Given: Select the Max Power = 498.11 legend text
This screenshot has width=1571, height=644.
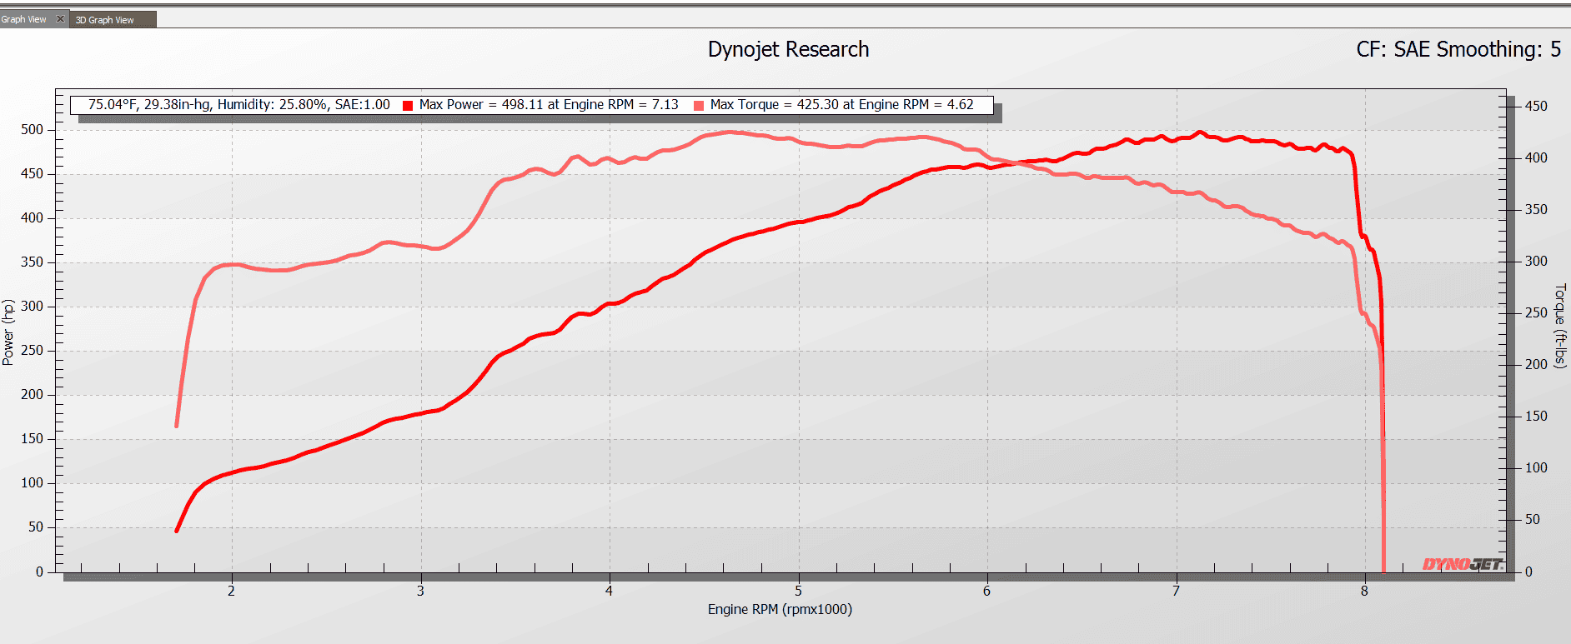Looking at the screenshot, I should (549, 105).
